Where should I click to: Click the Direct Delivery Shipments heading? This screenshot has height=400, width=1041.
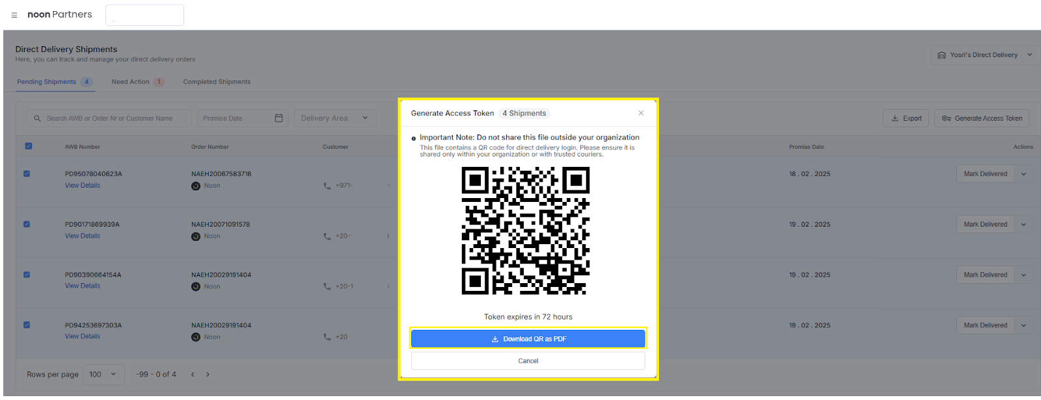[66, 49]
